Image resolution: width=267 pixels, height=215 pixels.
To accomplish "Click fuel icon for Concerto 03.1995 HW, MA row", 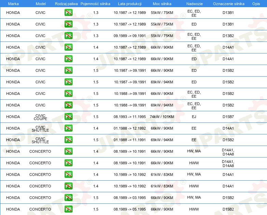I will pyautogui.click(x=68, y=198).
